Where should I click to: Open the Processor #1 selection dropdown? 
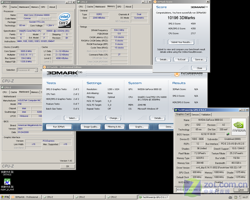pyautogui.click(x=36, y=70)
